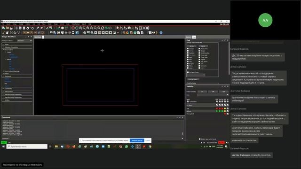Click All Off in the Find filter
Viewport: 301px width, 169px height.
coord(203,46)
